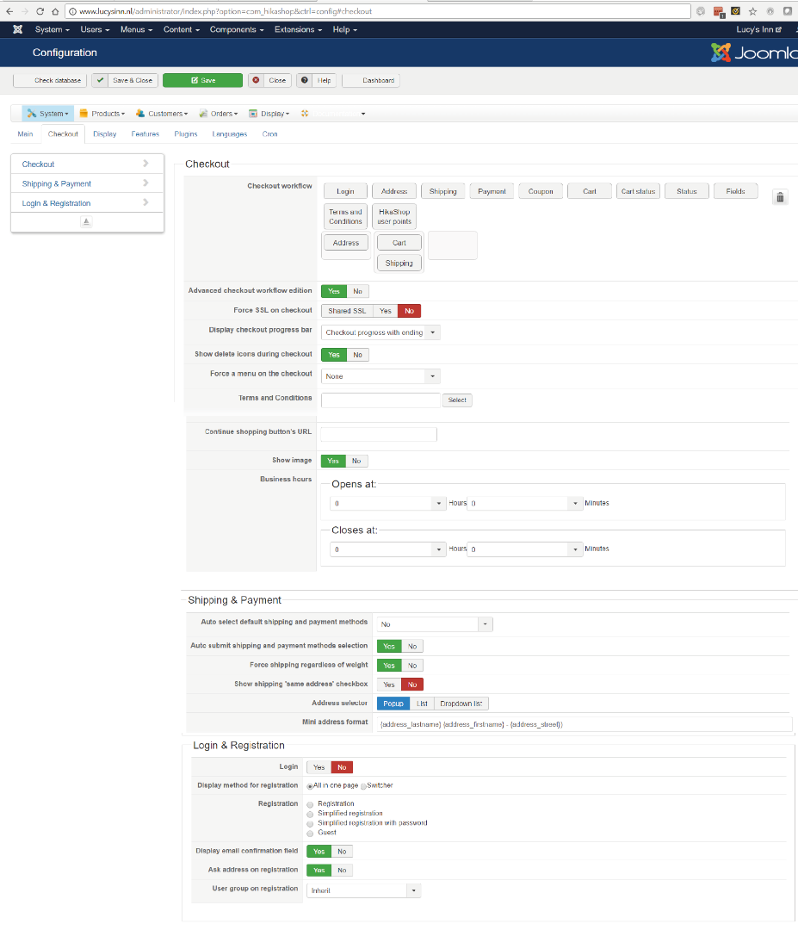Click the Check database button
Screen dimensions: 798x930
[51, 80]
